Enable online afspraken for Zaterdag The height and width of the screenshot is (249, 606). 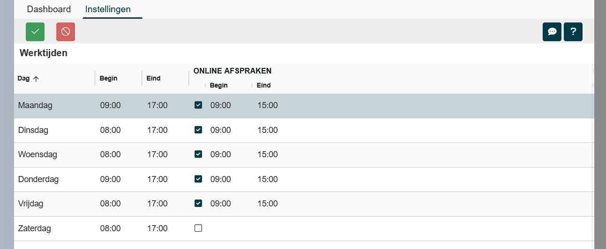198,228
